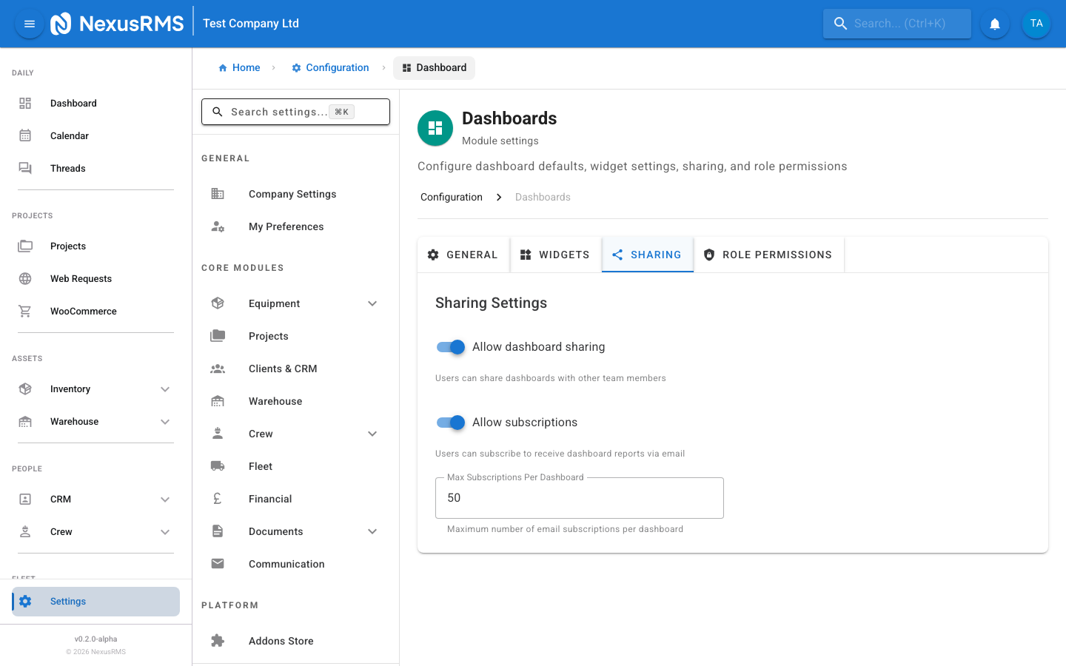Screen dimensions: 1066x666
Task: Open the Threads section
Action: pyautogui.click(x=67, y=168)
